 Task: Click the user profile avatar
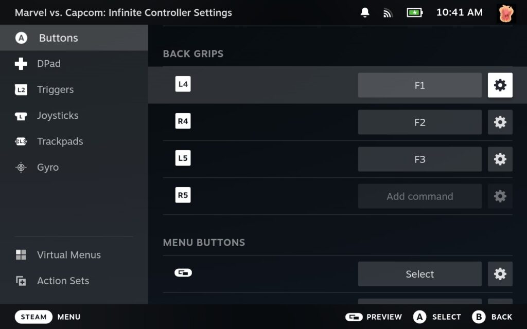pyautogui.click(x=506, y=13)
